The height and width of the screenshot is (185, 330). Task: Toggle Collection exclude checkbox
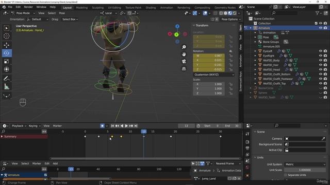click(x=316, y=23)
